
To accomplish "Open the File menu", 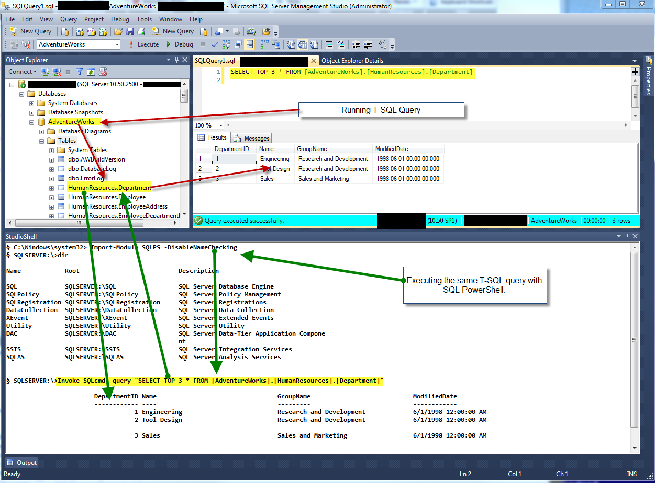I will 10,19.
